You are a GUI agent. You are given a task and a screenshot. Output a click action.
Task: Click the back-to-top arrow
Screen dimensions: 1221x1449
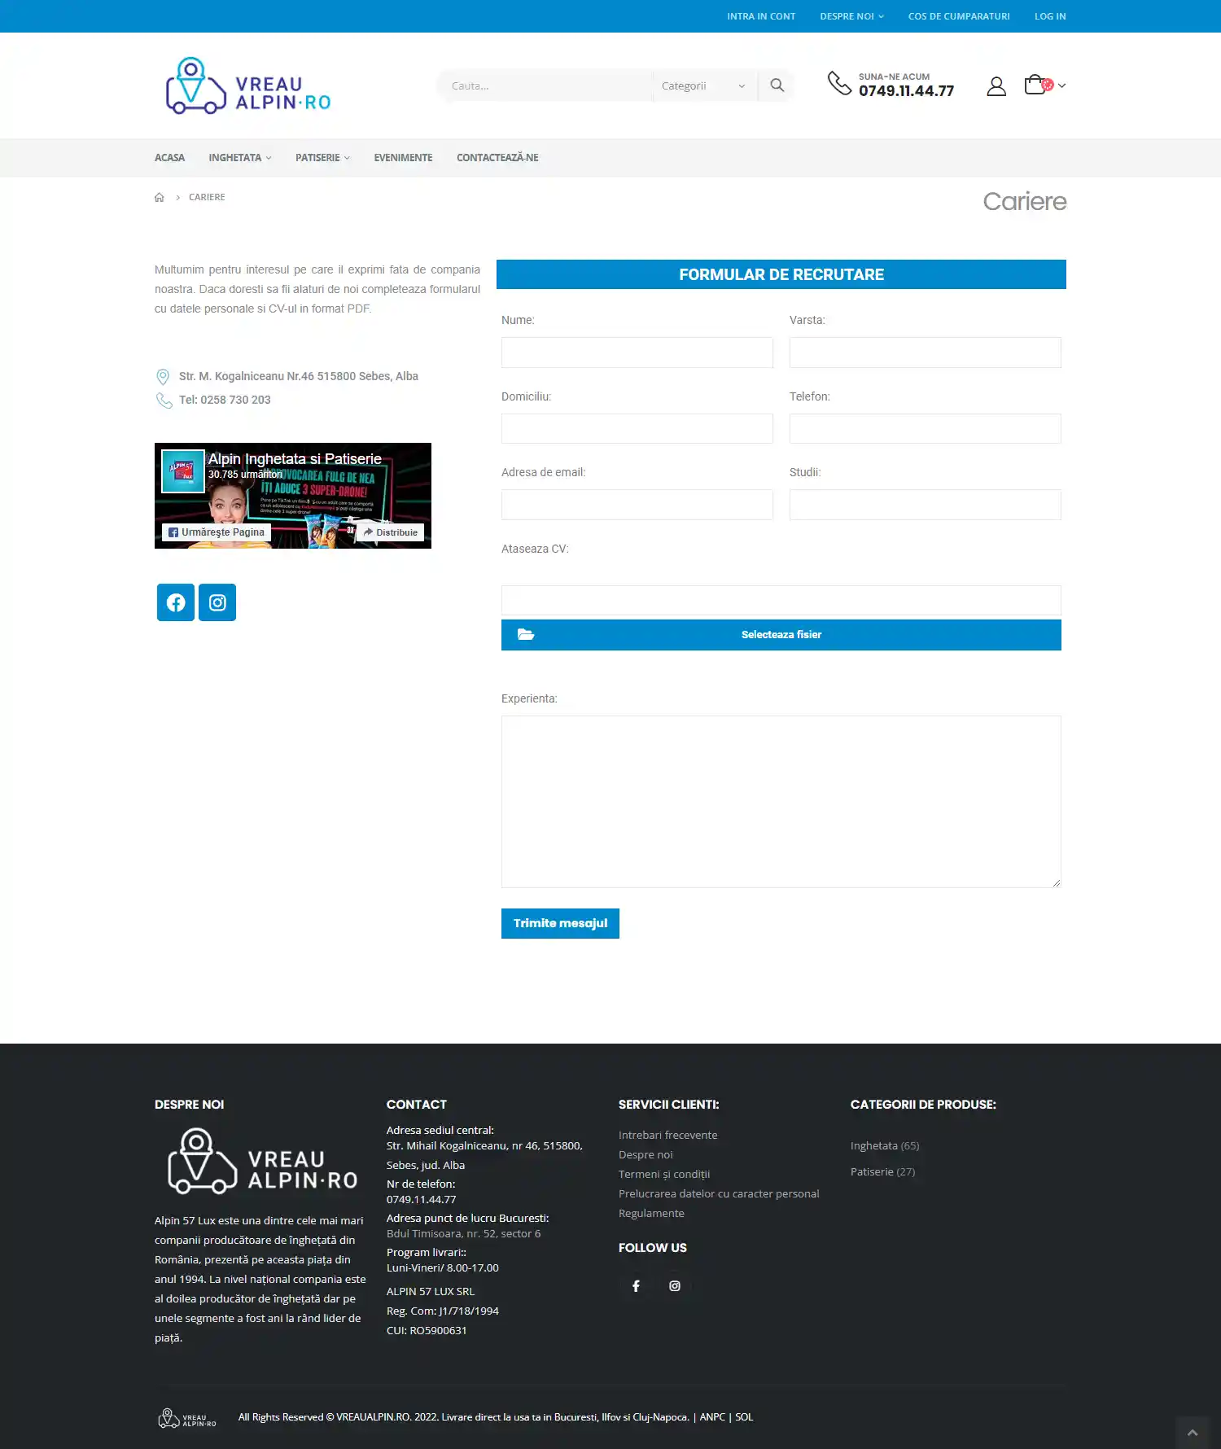1193,1433
